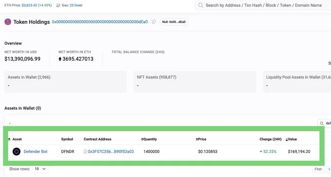Click the contract file icon beside 0x3F57C356

coord(85,152)
